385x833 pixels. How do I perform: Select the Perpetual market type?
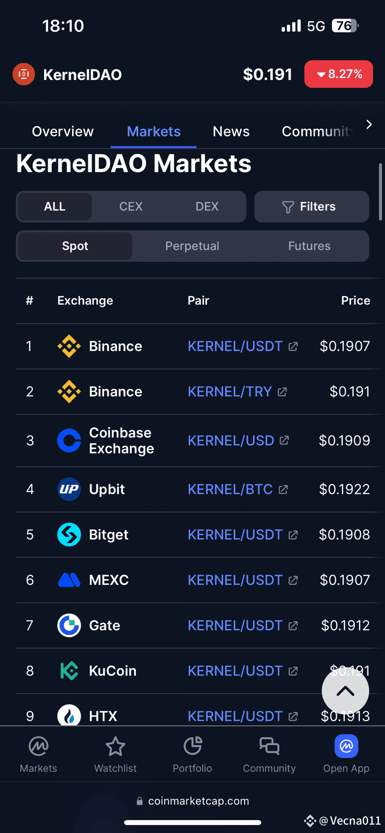192,246
